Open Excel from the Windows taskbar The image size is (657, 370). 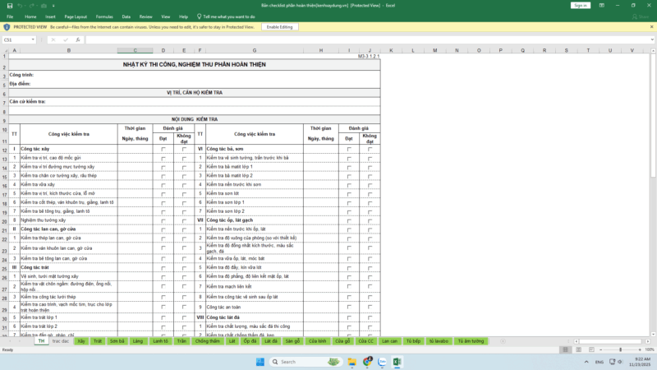pyautogui.click(x=397, y=362)
